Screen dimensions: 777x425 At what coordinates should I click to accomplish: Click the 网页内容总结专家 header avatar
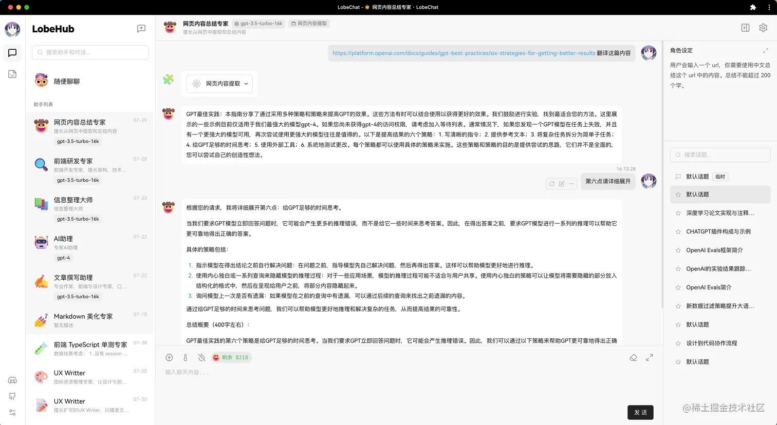click(x=170, y=28)
